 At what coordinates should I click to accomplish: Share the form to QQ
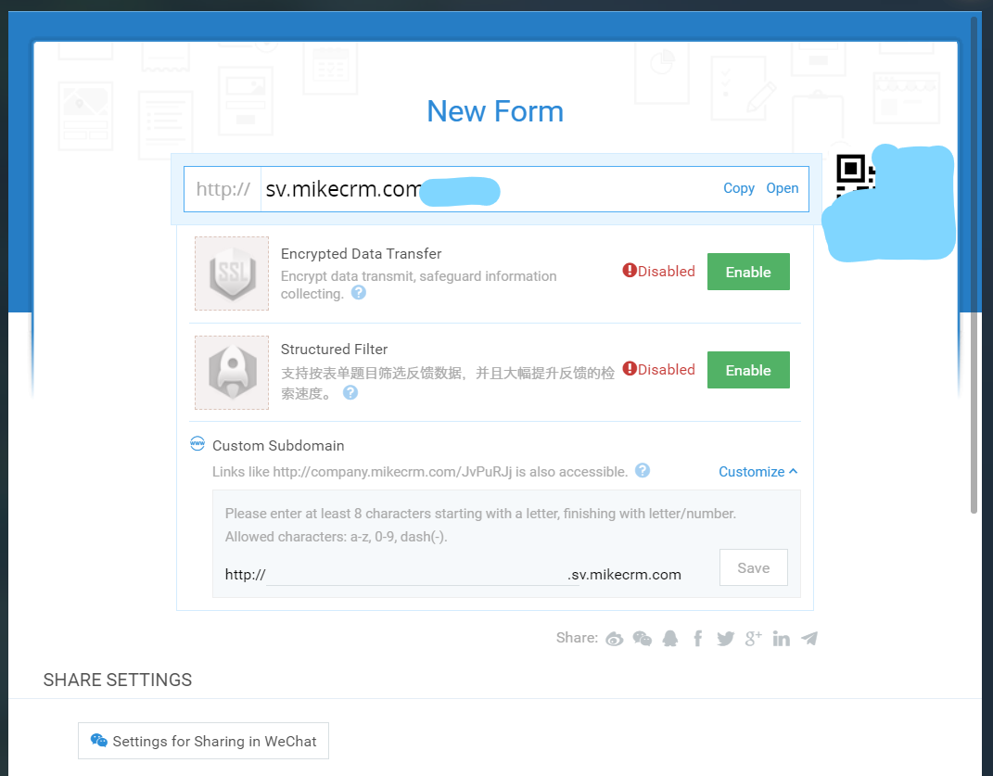click(x=670, y=639)
